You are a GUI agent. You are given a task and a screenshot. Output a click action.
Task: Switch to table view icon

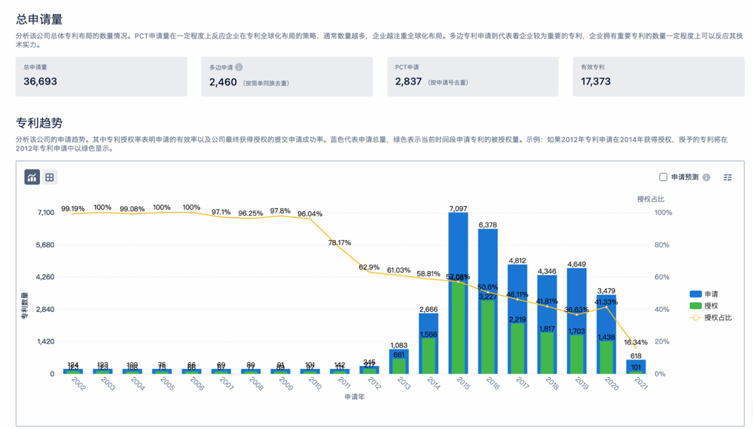click(50, 177)
